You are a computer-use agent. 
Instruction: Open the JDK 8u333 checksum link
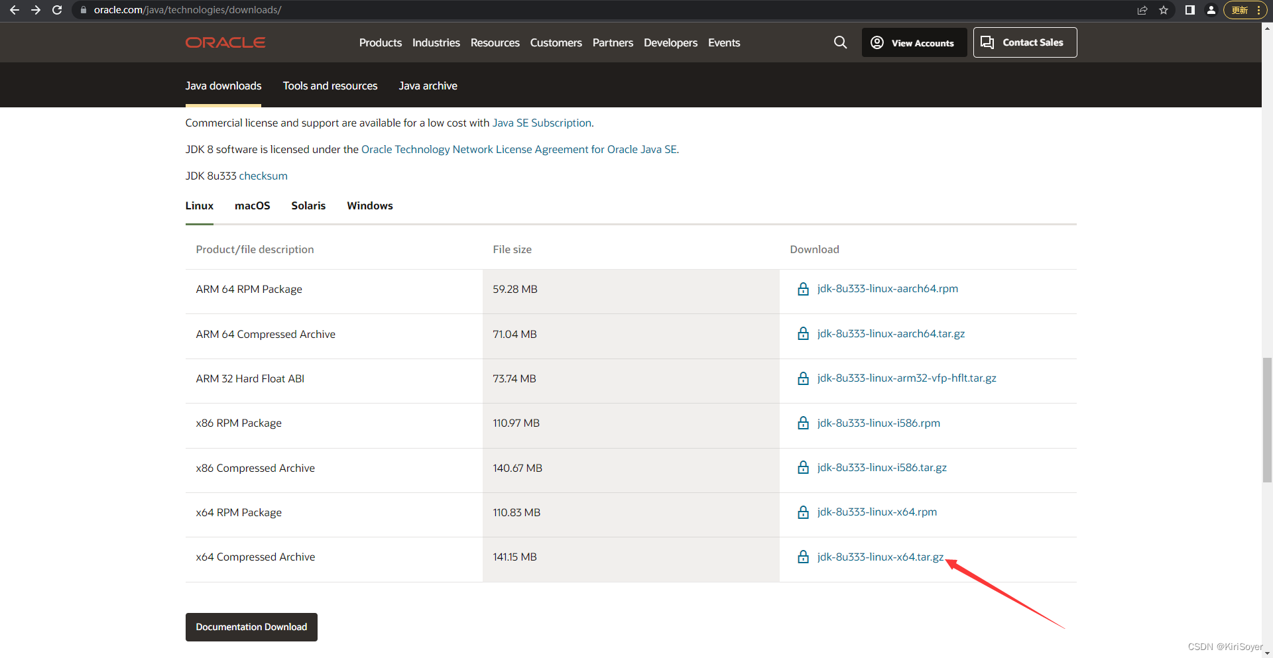[263, 176]
